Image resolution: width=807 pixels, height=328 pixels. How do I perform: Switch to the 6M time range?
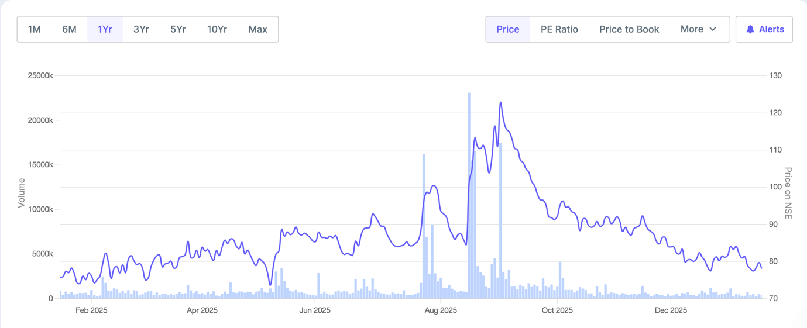(69, 29)
